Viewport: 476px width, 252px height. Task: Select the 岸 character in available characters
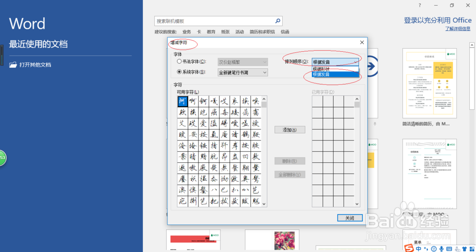coord(235,146)
